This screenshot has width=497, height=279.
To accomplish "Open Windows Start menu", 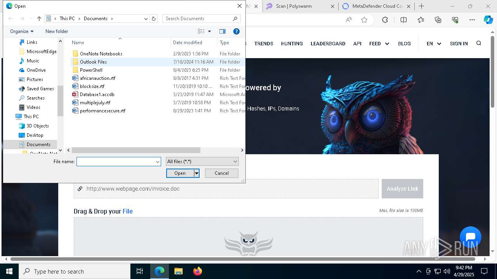I will [x=9, y=271].
